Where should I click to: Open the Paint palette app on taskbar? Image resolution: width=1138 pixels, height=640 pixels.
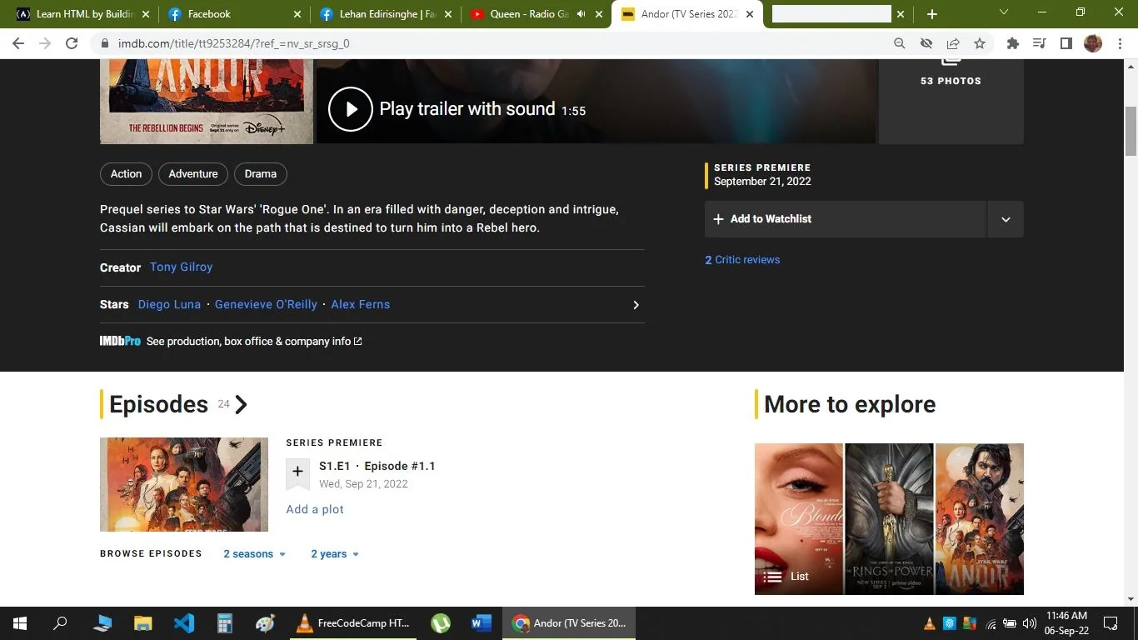point(265,623)
